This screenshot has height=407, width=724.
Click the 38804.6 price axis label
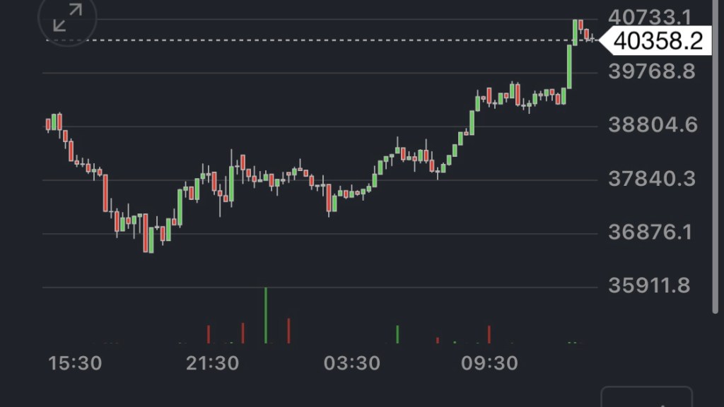(651, 126)
